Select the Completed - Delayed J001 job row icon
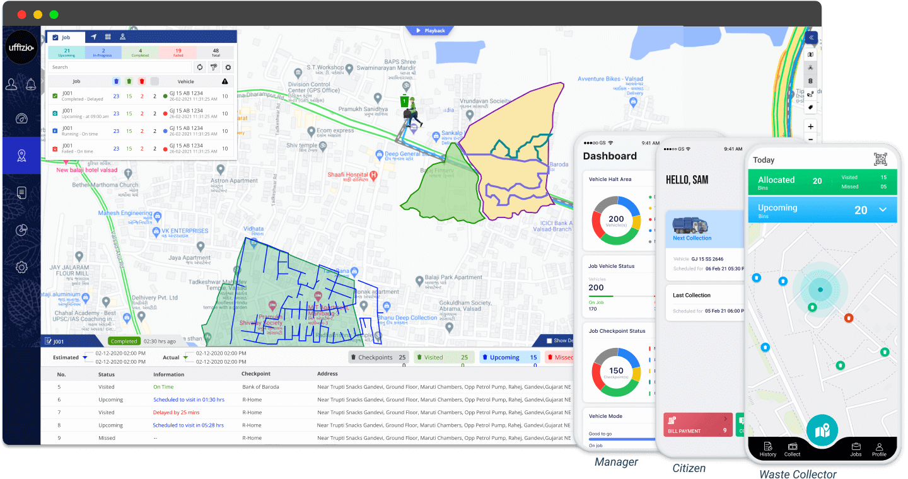 pos(55,96)
